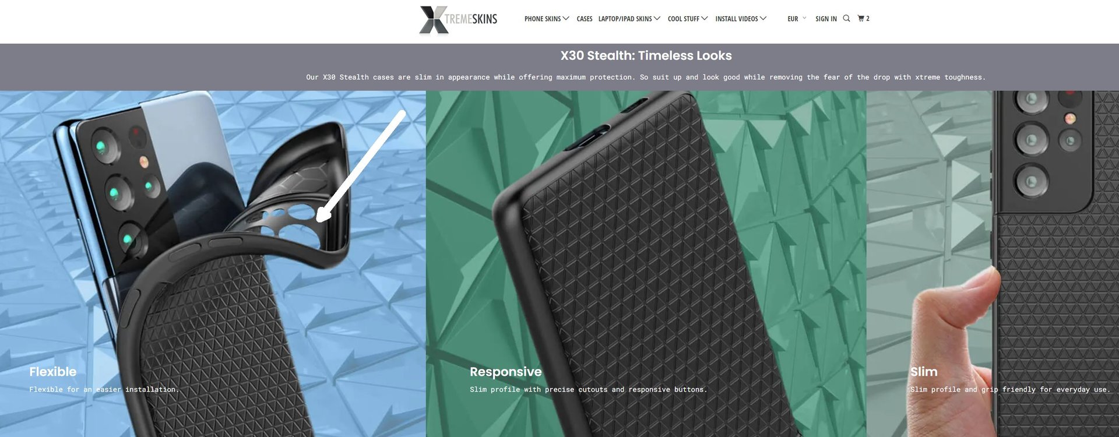Select the Responsive green case image
The width and height of the screenshot is (1119, 437).
[x=646, y=263]
